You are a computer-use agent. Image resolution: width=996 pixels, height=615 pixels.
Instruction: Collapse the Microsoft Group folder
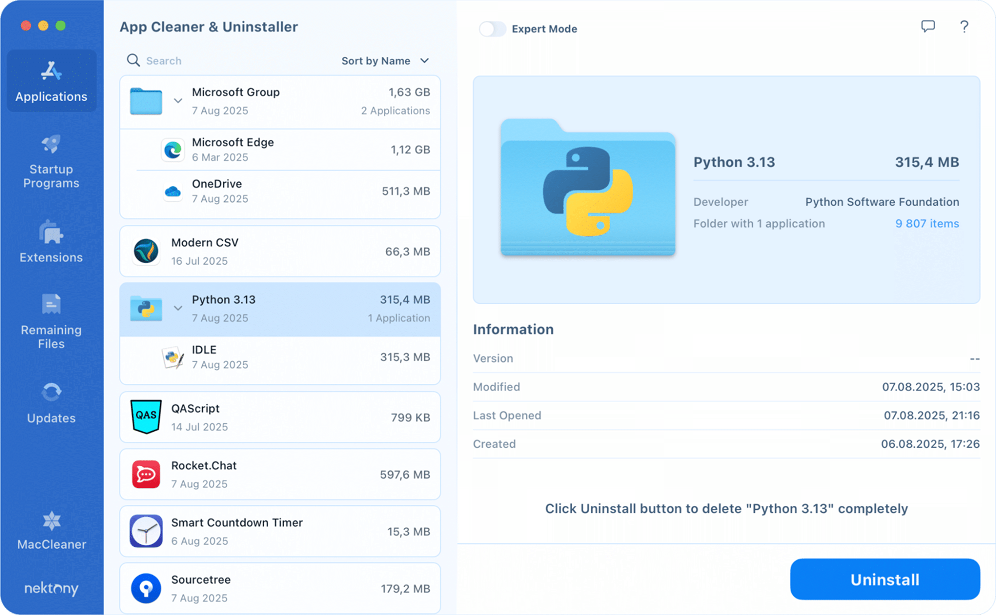[178, 100]
